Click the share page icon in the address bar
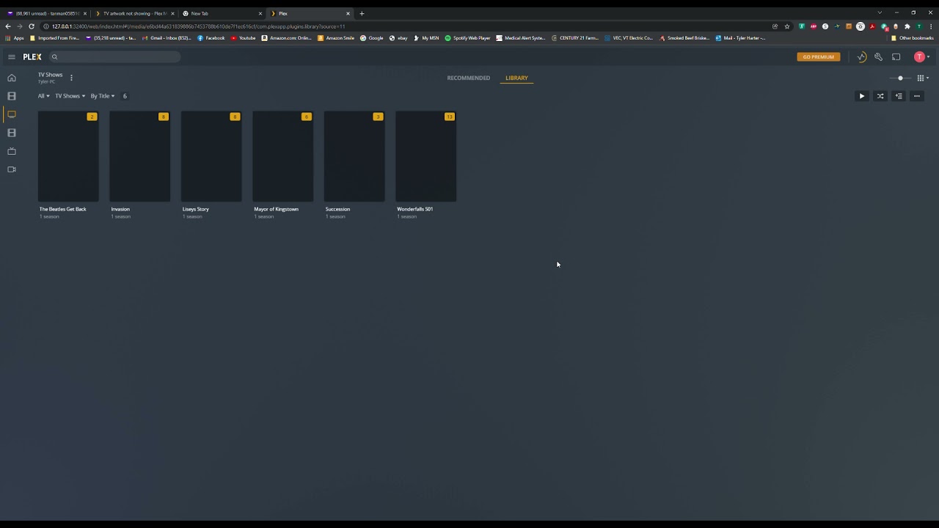This screenshot has width=939, height=528. (775, 26)
